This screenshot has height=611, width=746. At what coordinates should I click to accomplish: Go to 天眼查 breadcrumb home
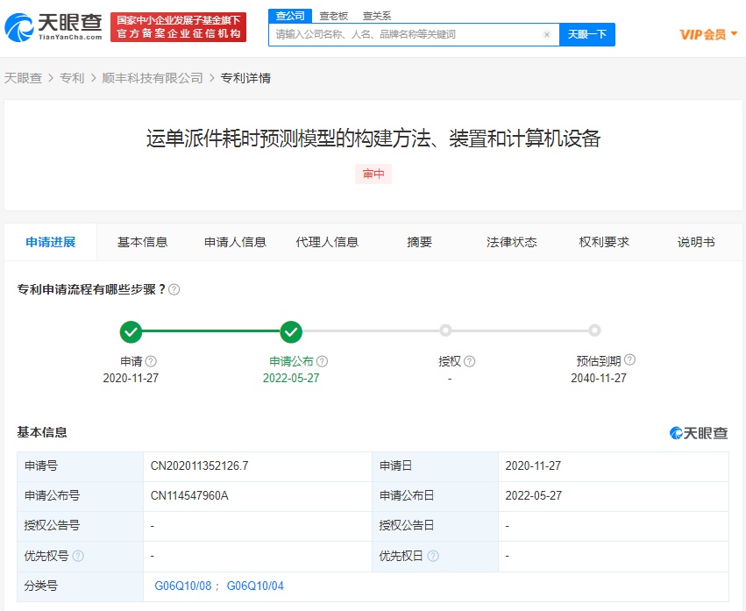[24, 78]
